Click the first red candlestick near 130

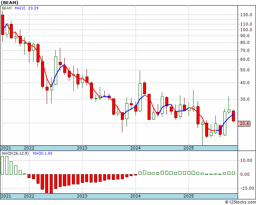click(3, 25)
